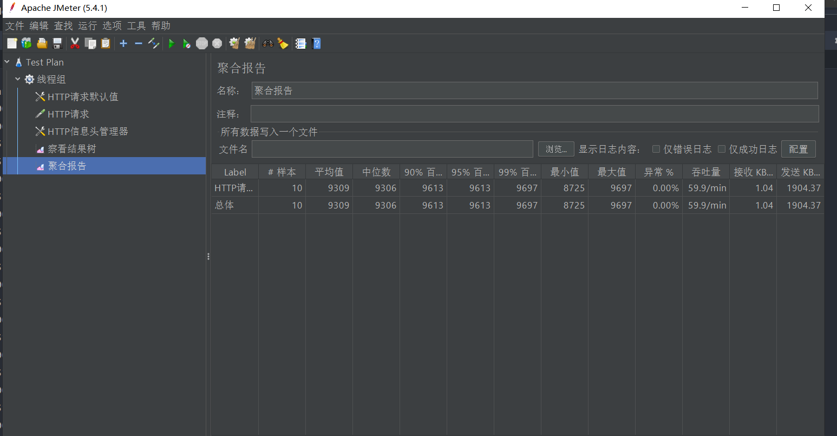This screenshot has height=436, width=837.
Task: Click the 总体 row label cell
Action: pos(235,205)
